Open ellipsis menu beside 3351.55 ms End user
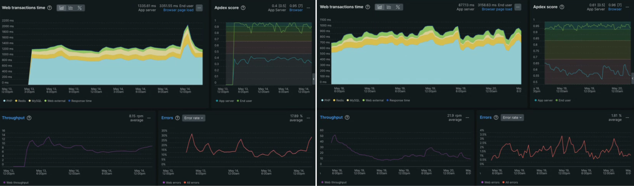This screenshot has width=634, height=186. point(199,8)
